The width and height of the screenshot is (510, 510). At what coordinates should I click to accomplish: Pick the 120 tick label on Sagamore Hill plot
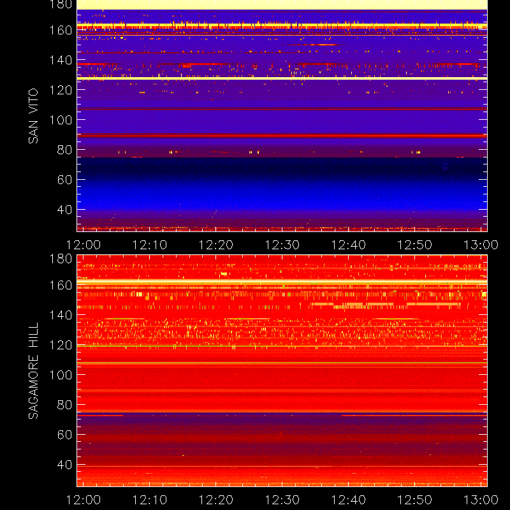pyautogui.click(x=61, y=345)
